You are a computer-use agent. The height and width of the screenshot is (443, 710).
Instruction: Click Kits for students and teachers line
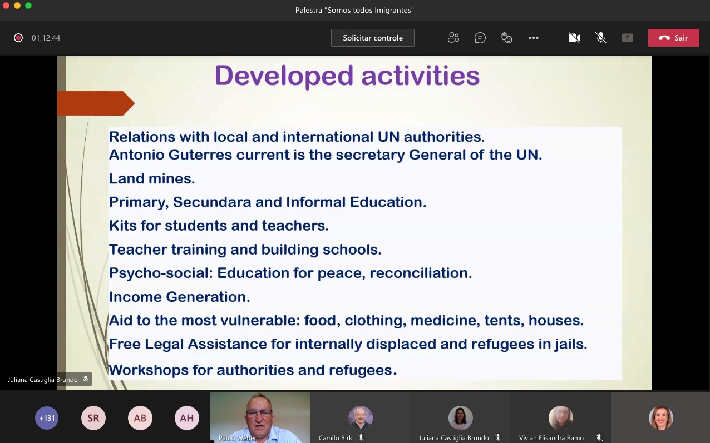(x=219, y=226)
